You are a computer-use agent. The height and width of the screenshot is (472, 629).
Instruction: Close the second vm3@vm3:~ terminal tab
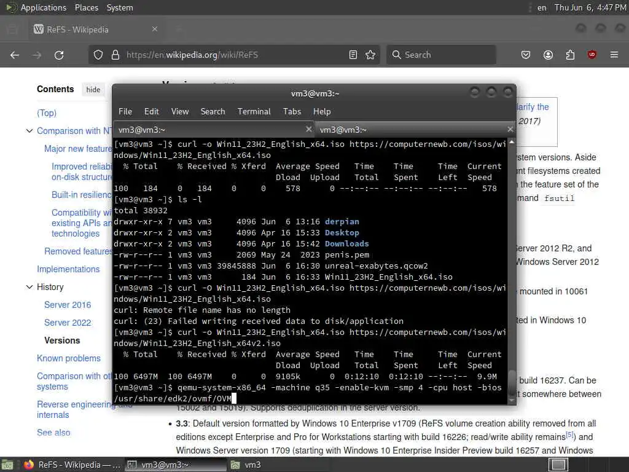pyautogui.click(x=510, y=129)
